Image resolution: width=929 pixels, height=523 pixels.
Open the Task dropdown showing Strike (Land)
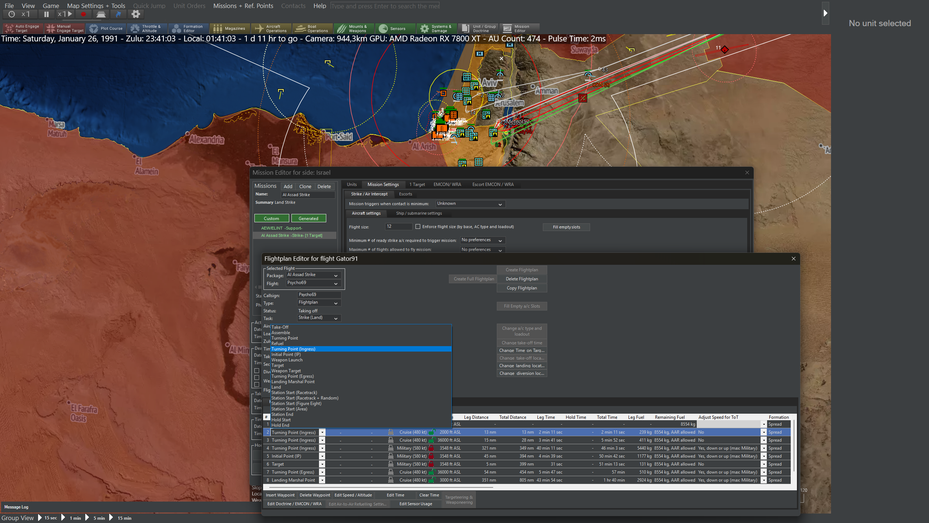click(319, 318)
